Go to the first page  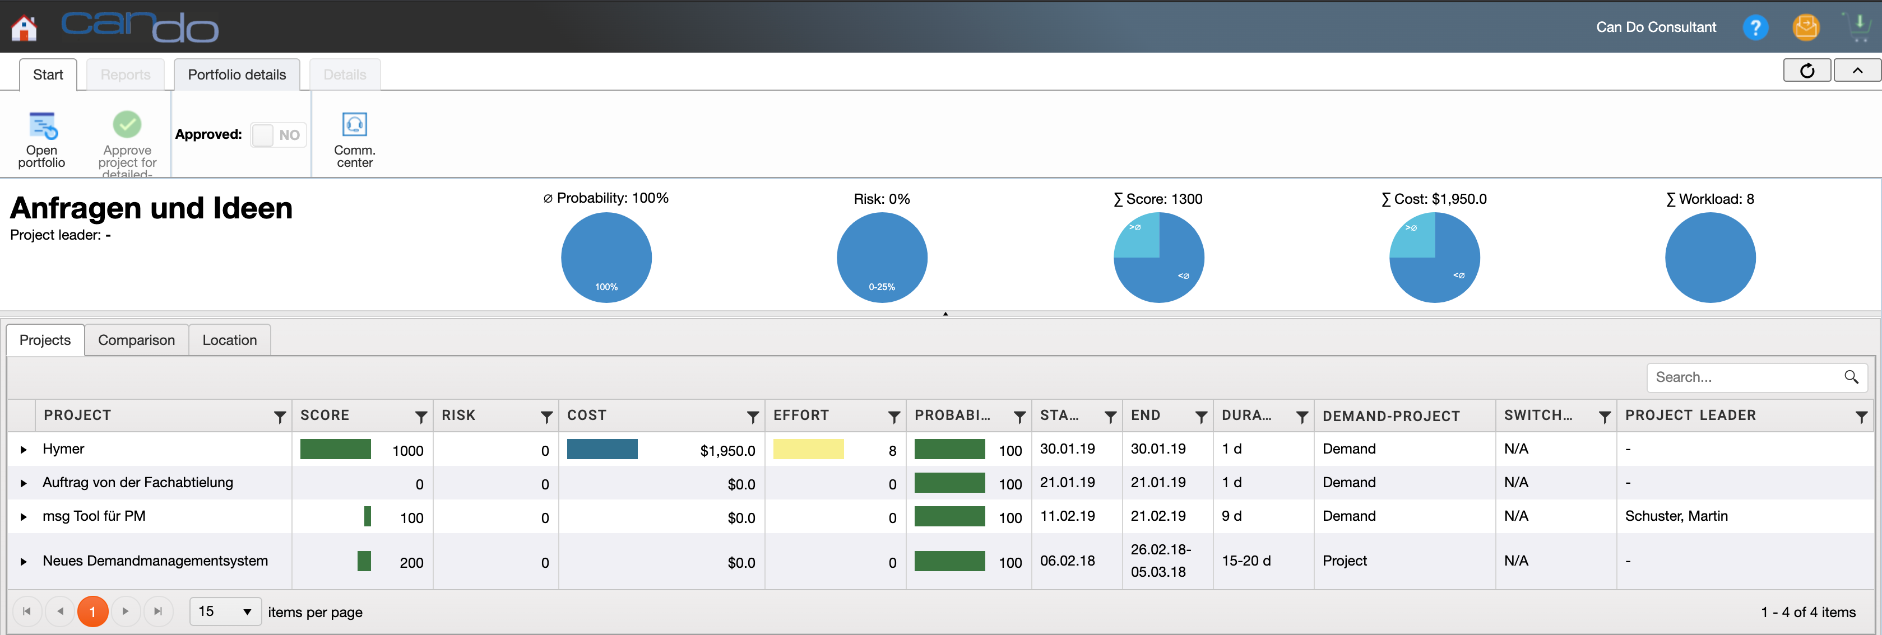27,611
